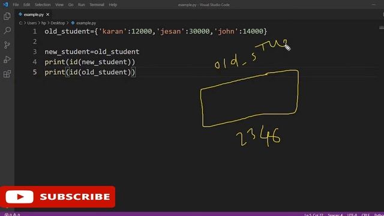Click the C: breadcrumb segment
384x216 pixels.
[x=20, y=23]
